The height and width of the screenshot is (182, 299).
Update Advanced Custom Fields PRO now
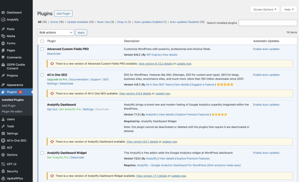pyautogui.click(x=184, y=64)
